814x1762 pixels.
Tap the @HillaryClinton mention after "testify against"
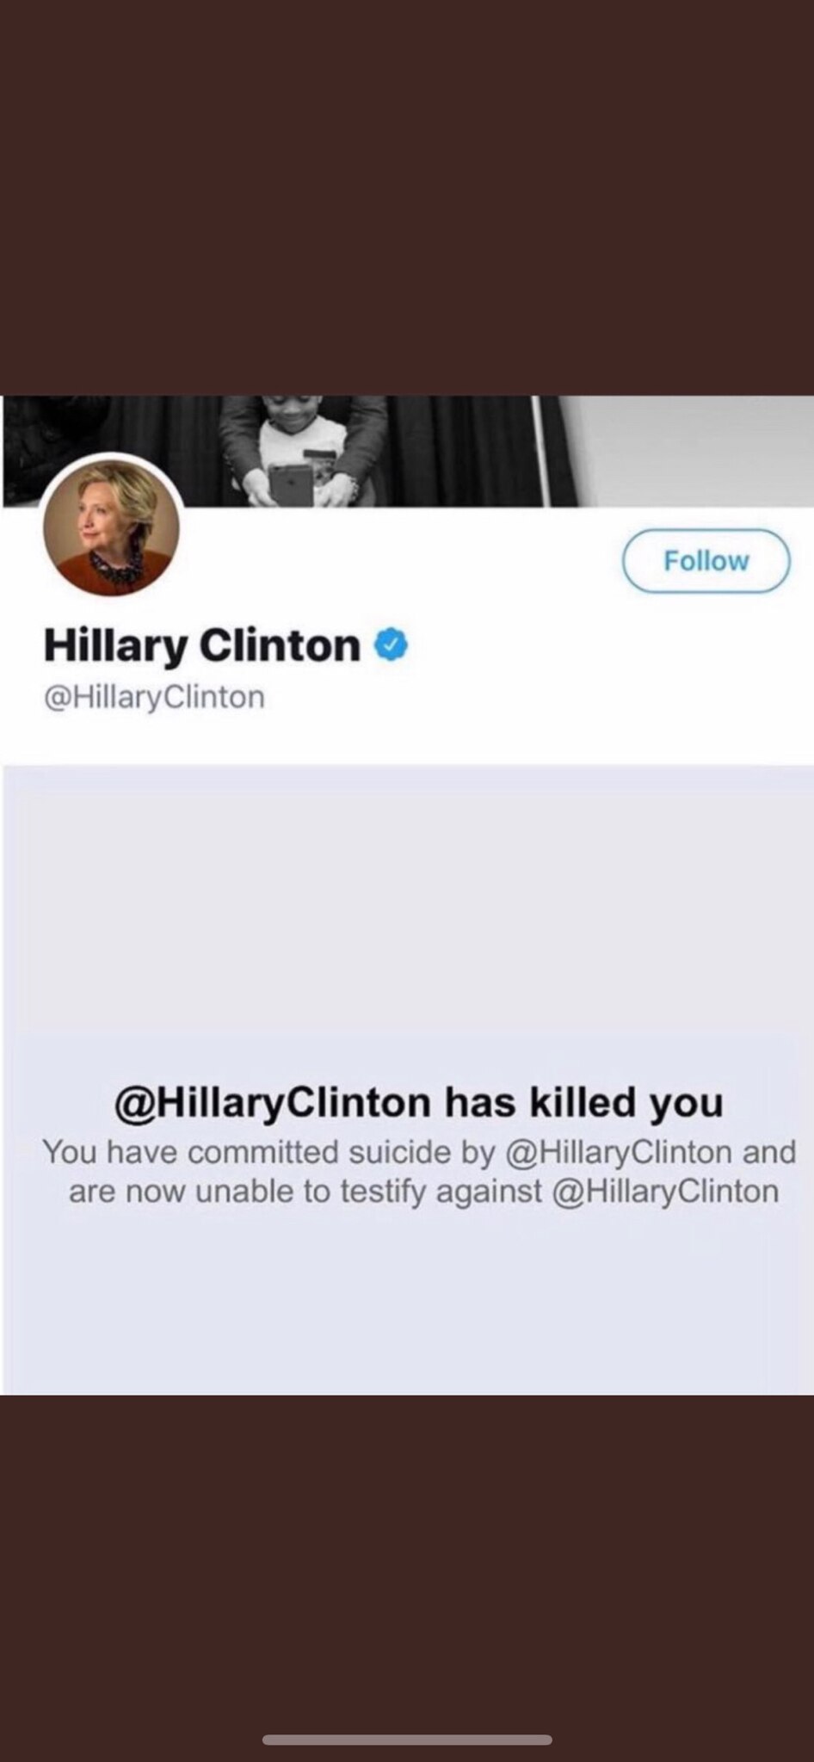(x=664, y=1192)
